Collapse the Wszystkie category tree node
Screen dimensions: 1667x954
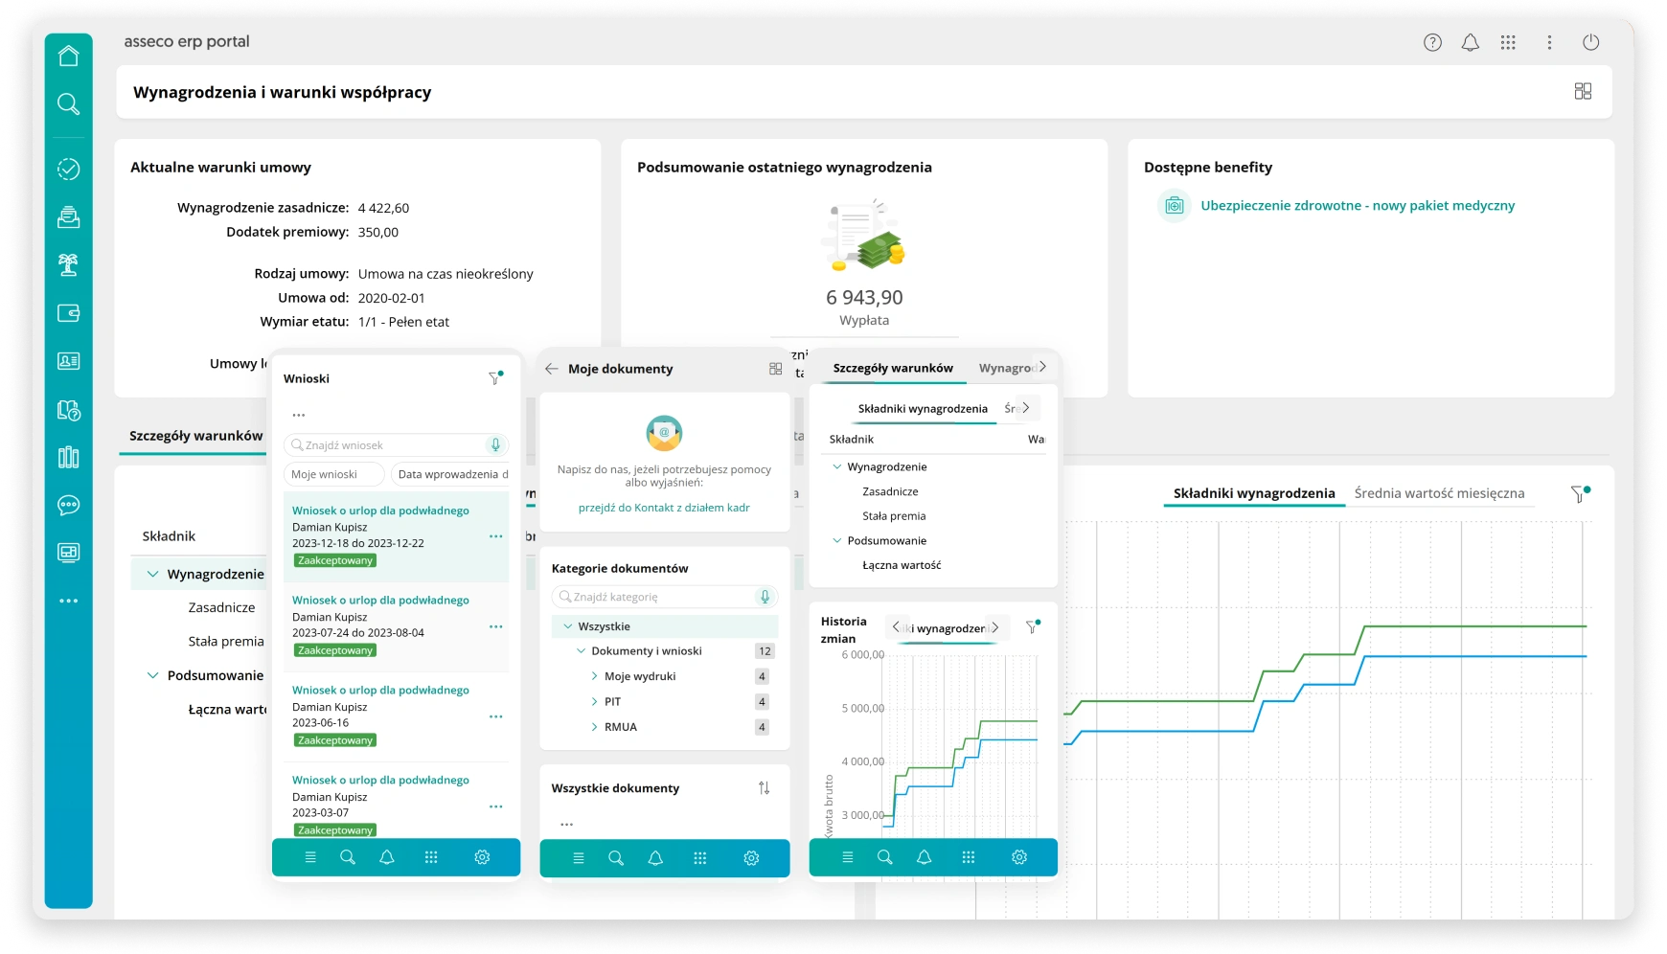click(x=568, y=626)
